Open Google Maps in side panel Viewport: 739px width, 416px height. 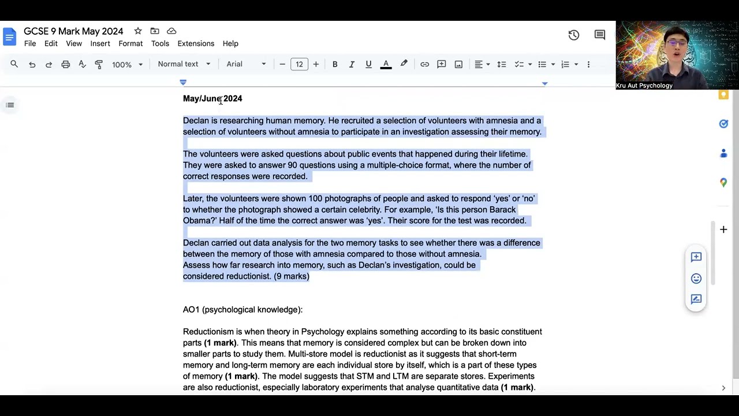(723, 183)
